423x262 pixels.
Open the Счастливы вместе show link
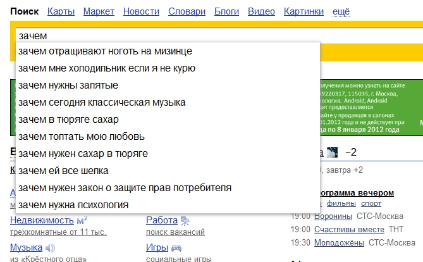coord(349,230)
